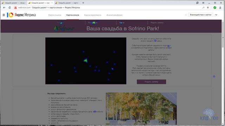This screenshot has height=126, width=225.
Task: Click the bookmark icon in address bar
Action: pos(208,8)
